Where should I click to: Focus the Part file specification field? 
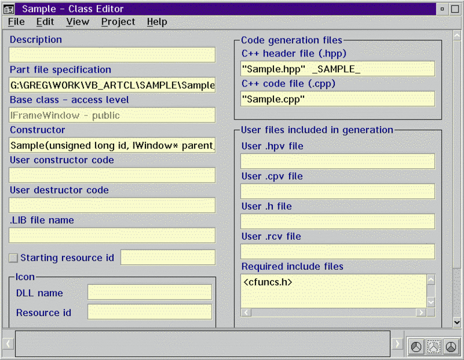pos(112,85)
